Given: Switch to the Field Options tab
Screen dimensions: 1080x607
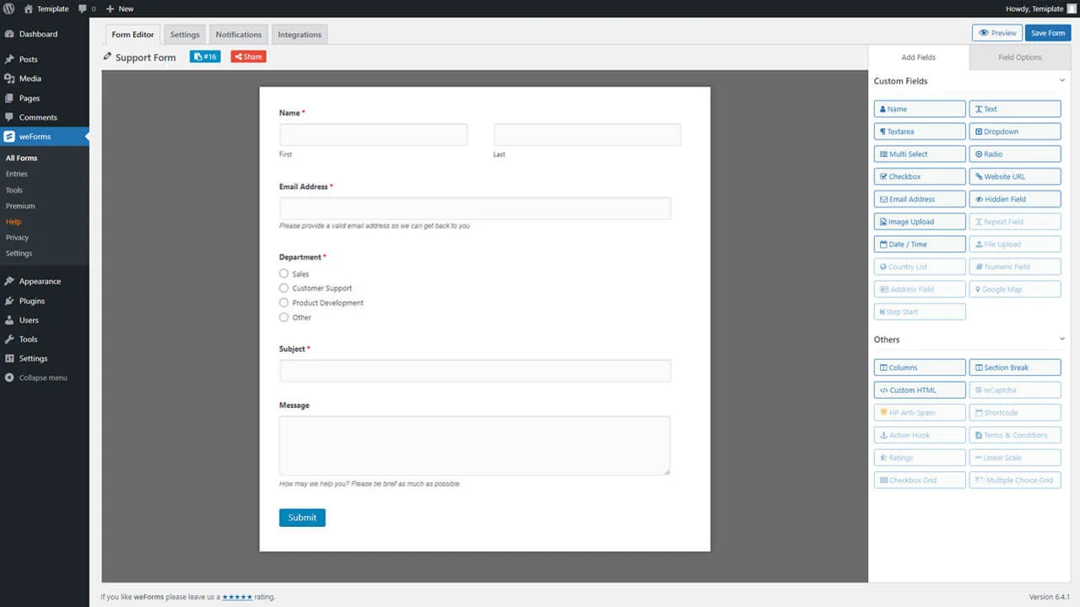Looking at the screenshot, I should (x=1020, y=57).
